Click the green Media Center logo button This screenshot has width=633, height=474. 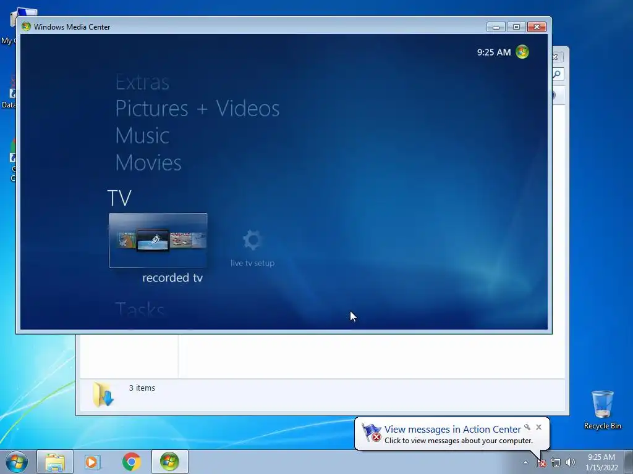pyautogui.click(x=522, y=52)
